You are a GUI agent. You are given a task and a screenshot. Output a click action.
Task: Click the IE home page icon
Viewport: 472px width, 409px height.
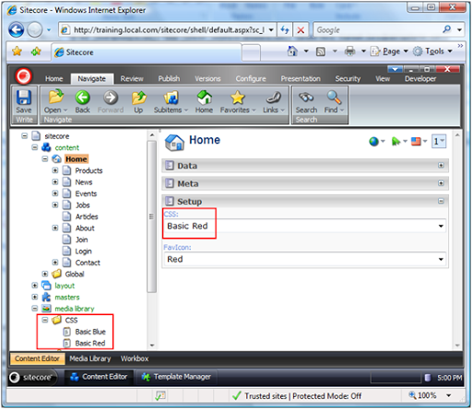[292, 51]
